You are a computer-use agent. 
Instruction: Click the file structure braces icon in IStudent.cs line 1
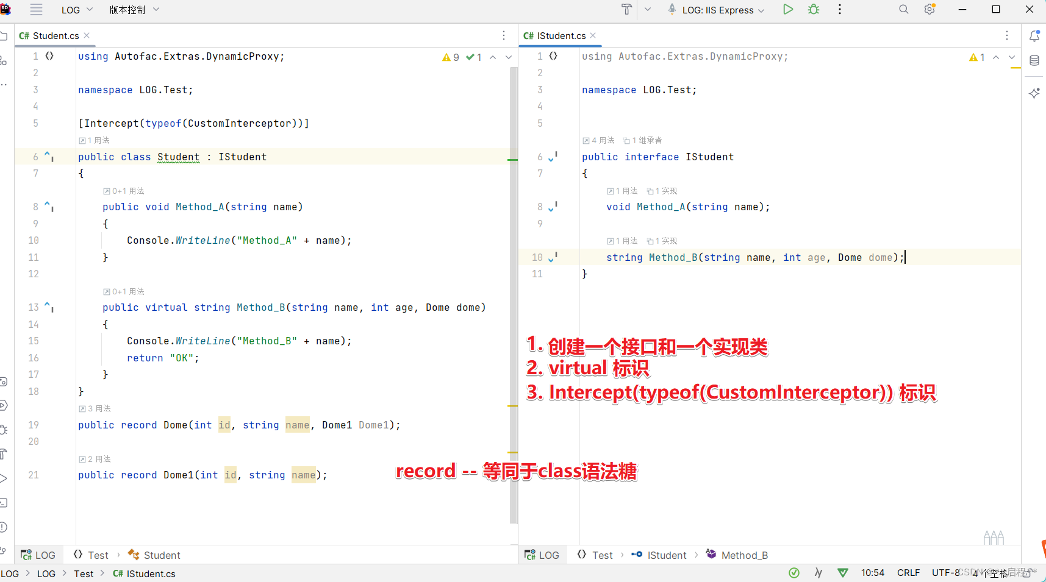[553, 56]
